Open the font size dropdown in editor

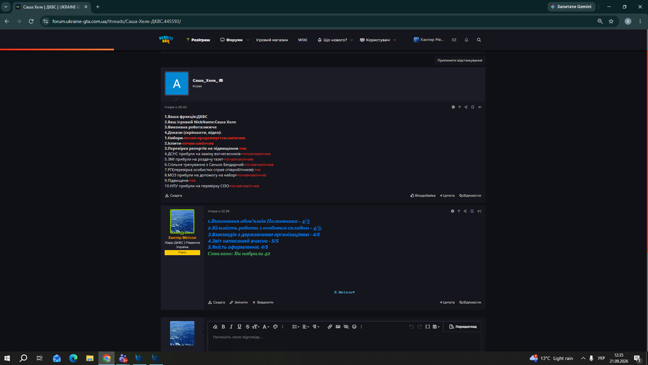pos(256,327)
